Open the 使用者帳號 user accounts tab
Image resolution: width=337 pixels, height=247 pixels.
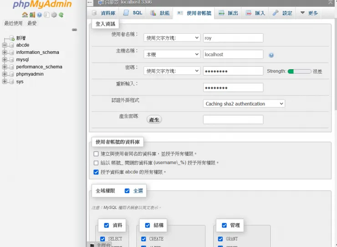(194, 13)
